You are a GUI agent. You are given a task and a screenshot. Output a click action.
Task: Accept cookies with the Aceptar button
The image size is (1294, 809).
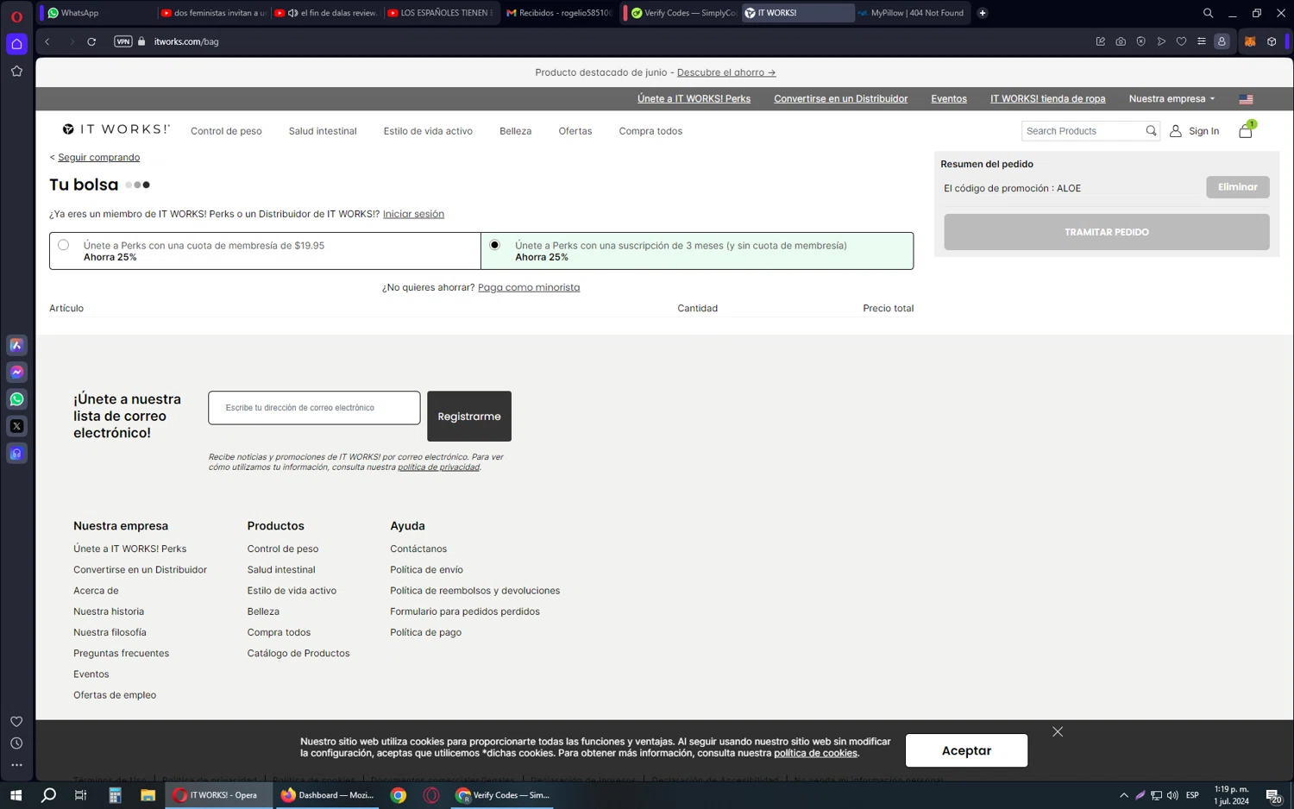pos(966,750)
